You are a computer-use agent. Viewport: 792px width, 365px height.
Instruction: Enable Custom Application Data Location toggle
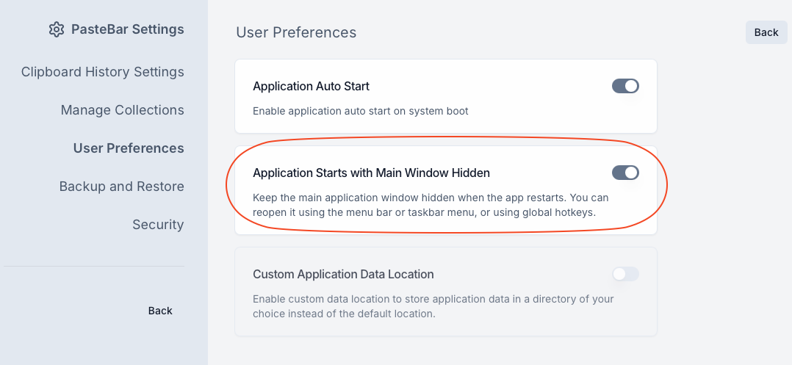pyautogui.click(x=625, y=274)
